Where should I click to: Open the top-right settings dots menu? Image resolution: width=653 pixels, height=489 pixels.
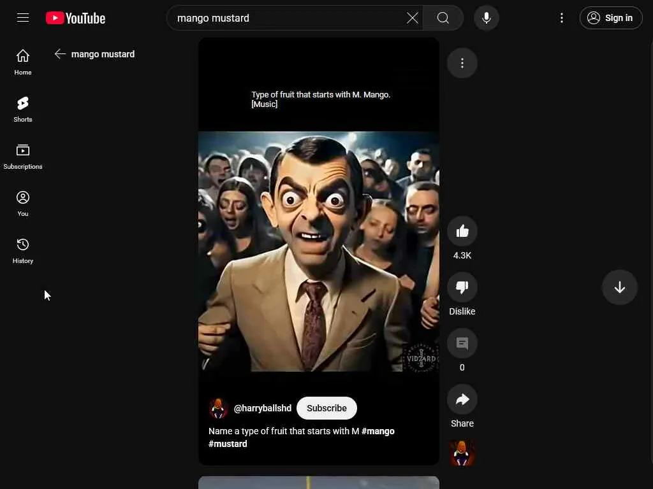tap(561, 18)
